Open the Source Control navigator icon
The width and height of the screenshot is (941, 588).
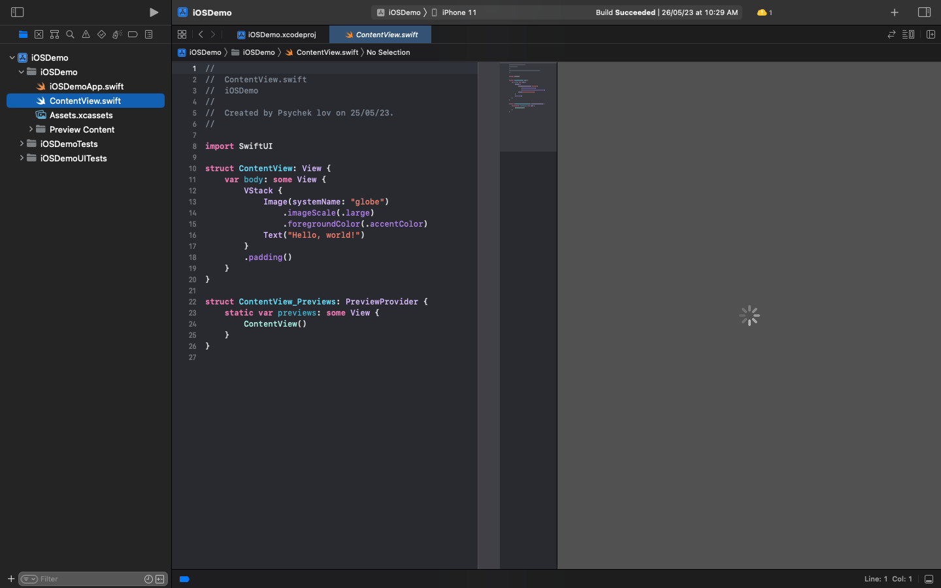pos(39,35)
